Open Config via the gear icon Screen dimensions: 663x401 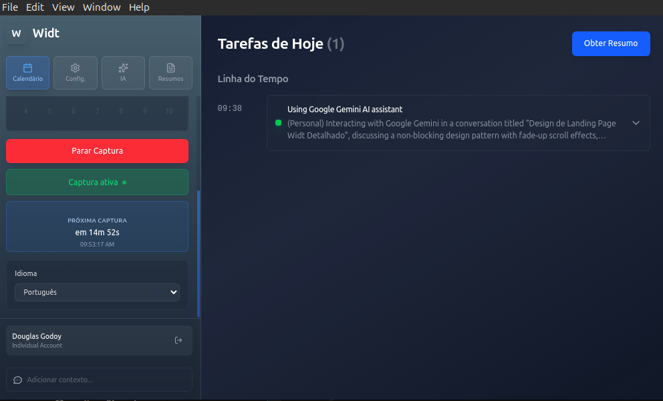click(x=75, y=69)
